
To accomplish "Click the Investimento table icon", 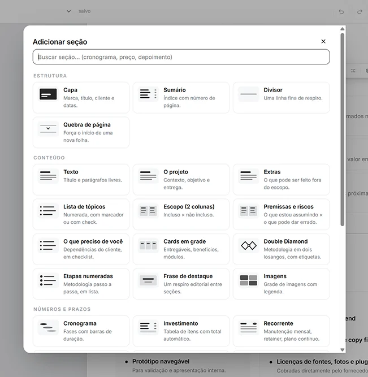I will [148, 327].
